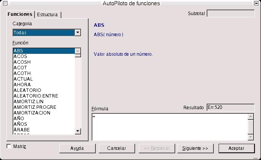Viewport: 261px width, 160px height.
Task: Open the window menu icon in title bar
Action: tap(5, 3)
